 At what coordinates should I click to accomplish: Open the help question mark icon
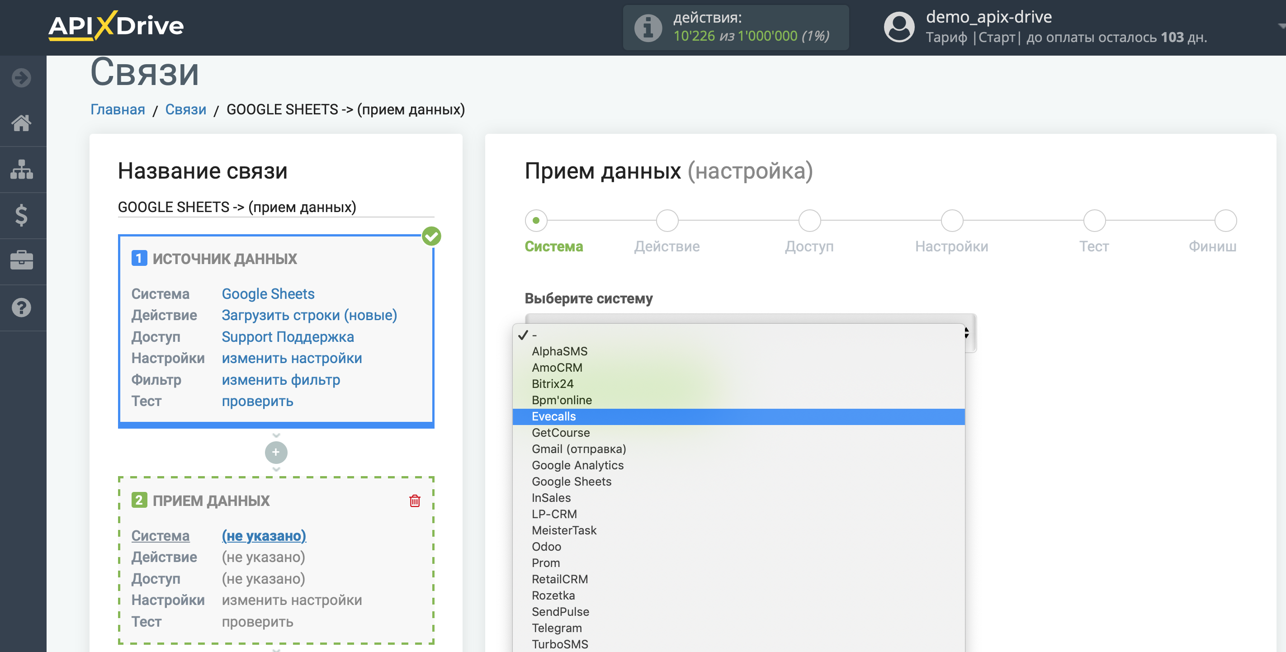[21, 307]
